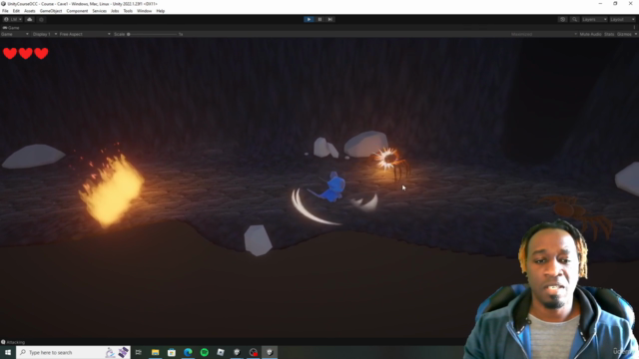Click the Game view Scale slider

(153, 34)
